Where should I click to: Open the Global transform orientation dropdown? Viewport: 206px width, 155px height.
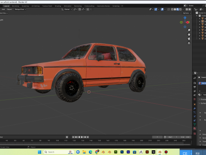pos(67,9)
